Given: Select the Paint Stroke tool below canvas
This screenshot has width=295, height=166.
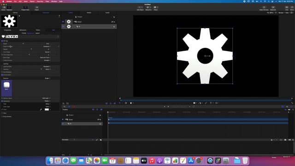Looking at the screenshot, I should [206, 103].
